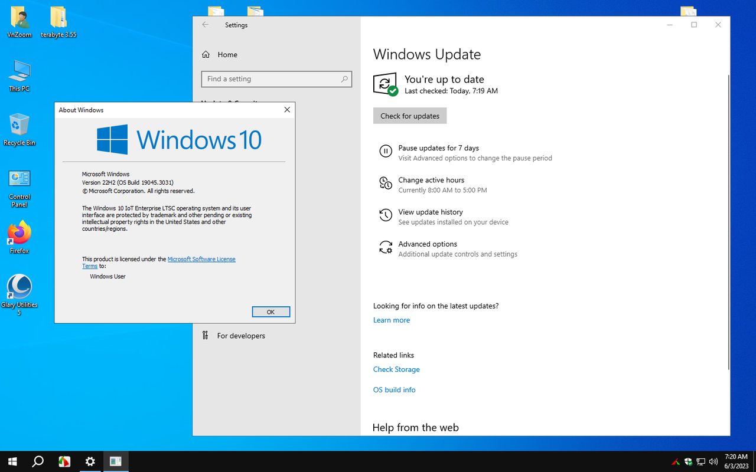Screen dimensions: 756x472
Task: Click the 'Windows User' licensee text
Action: click(107, 276)
